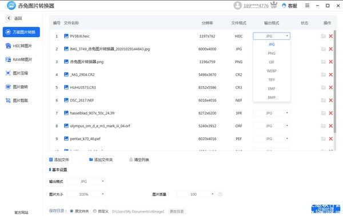Choose PNG from the open format list
This screenshot has width=343, height=216.
[272, 53]
